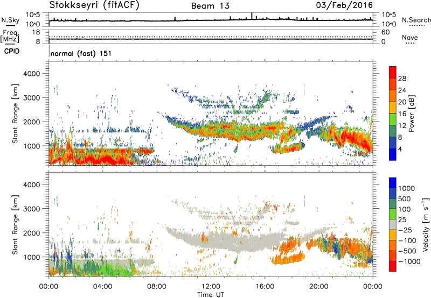
Task: Click the blue bottom of the power colorbar
Action: tap(393, 154)
